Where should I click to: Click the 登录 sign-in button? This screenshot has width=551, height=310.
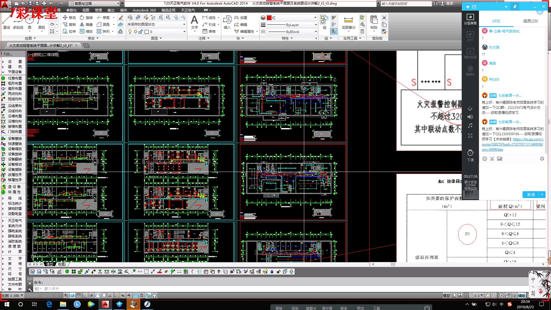tap(447, 3)
